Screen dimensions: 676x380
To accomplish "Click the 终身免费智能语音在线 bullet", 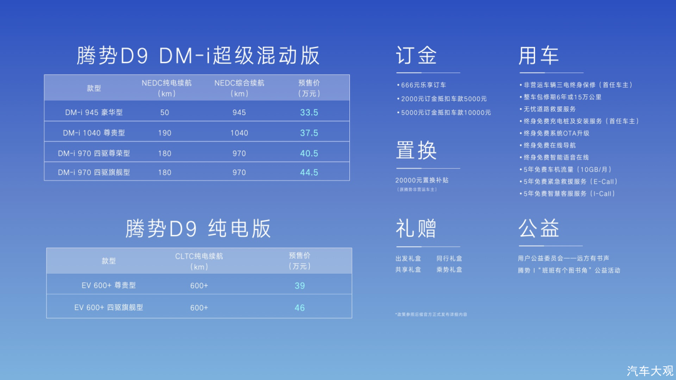I will click(554, 157).
